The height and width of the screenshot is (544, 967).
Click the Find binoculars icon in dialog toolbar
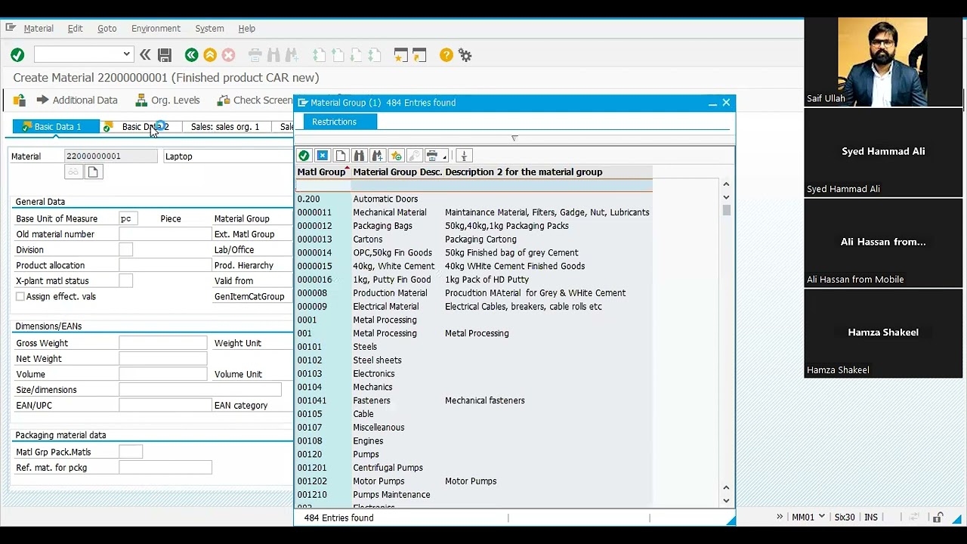359,156
